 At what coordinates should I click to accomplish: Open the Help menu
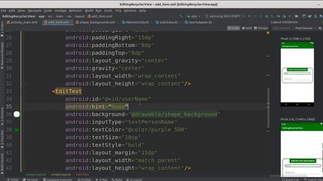pyautogui.click(x=142, y=11)
